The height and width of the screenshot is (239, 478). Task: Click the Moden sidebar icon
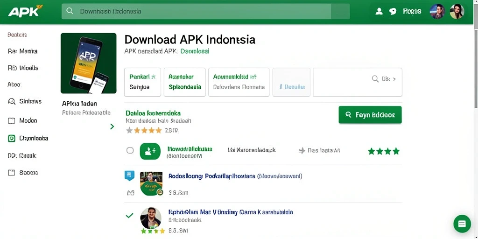pos(11,121)
